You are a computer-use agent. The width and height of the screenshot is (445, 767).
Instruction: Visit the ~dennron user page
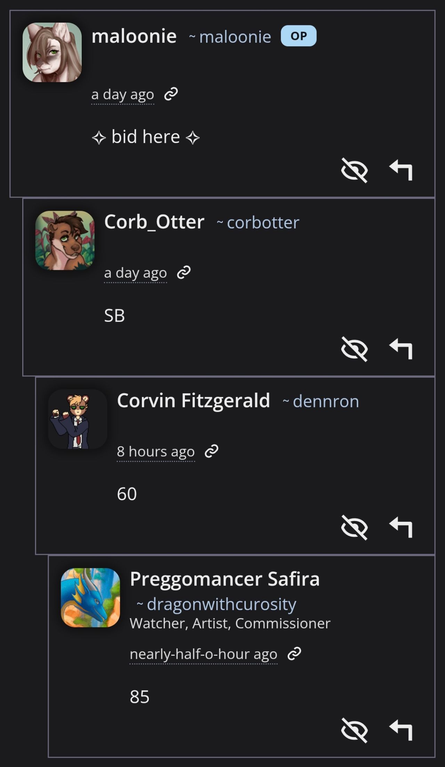[x=321, y=401]
